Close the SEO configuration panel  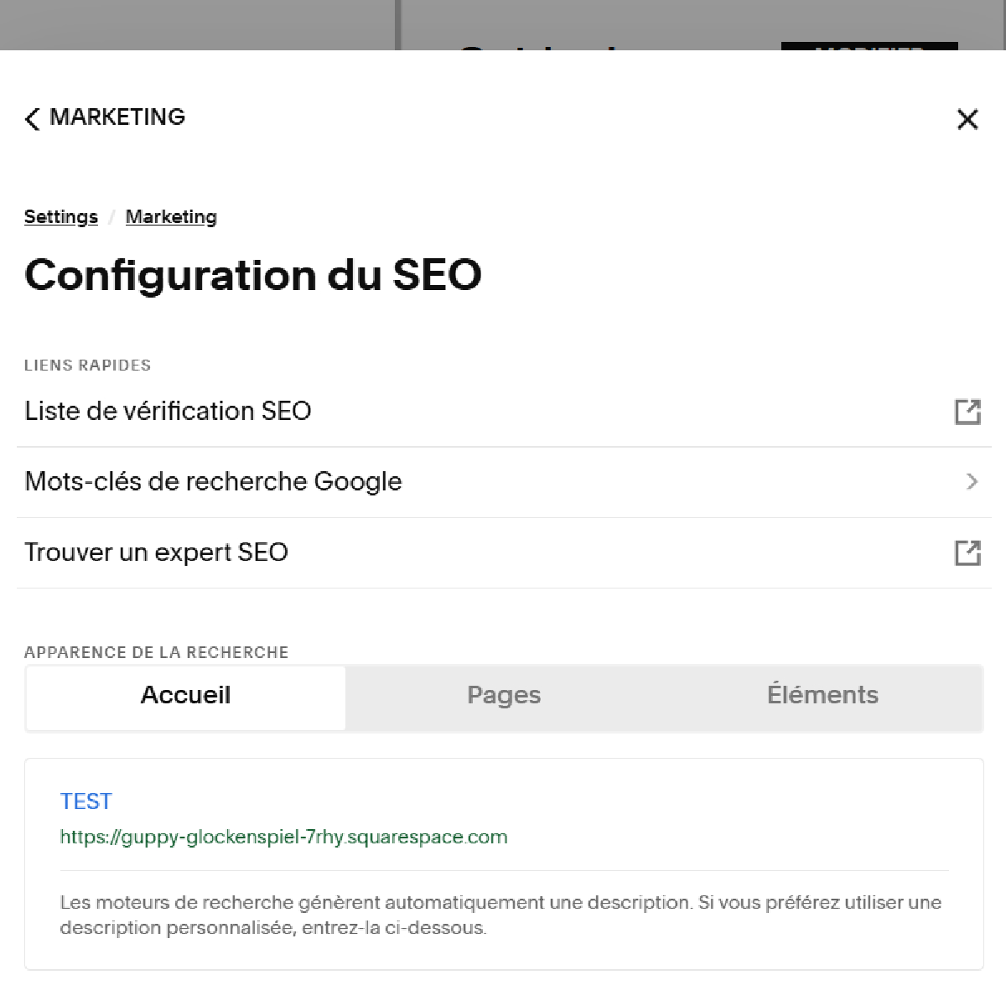(x=967, y=119)
